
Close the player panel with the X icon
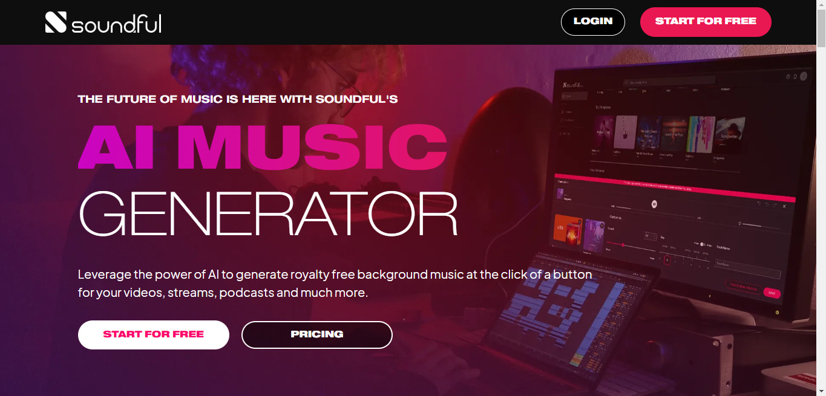click(x=784, y=206)
